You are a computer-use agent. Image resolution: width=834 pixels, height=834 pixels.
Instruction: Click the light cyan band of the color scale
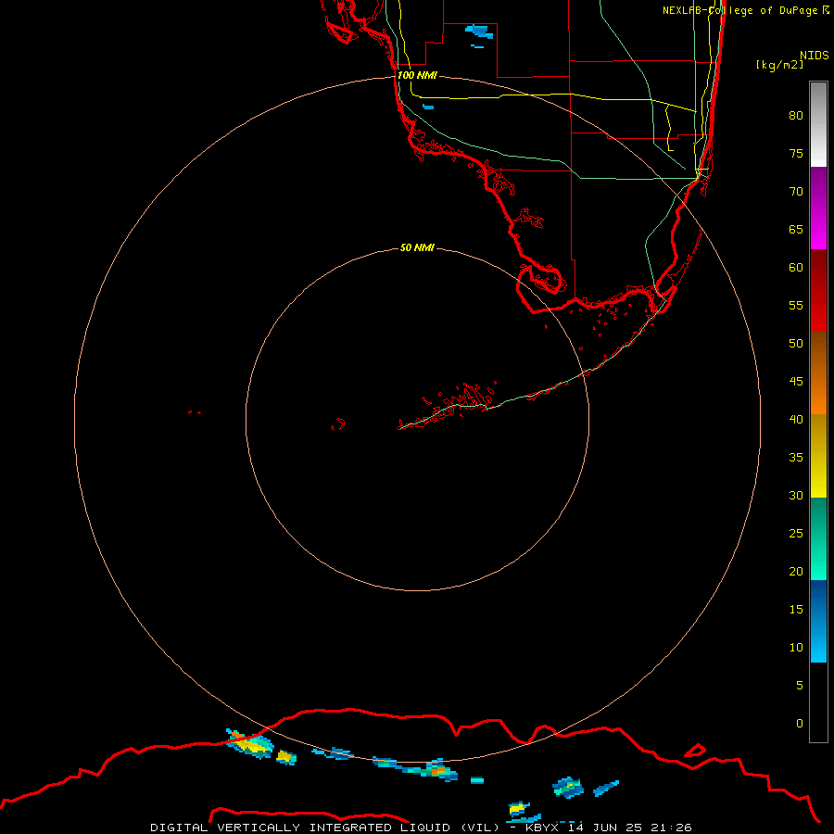(x=818, y=621)
